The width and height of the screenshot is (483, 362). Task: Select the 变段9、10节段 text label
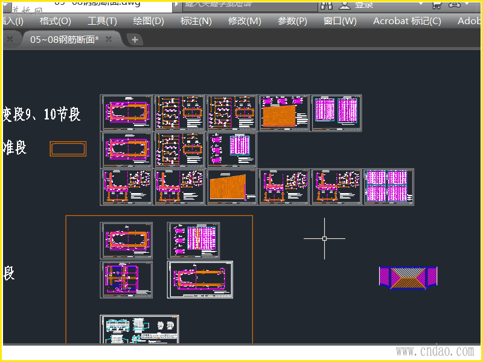tap(42, 114)
